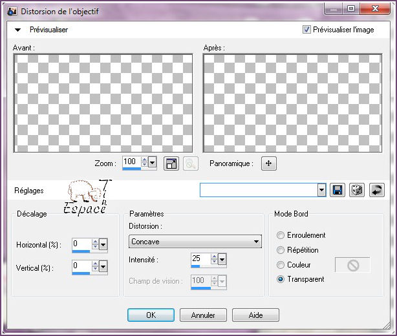This screenshot has height=336, width=397.
Task: Click the Vertical (%) value field
Action: [x=82, y=266]
